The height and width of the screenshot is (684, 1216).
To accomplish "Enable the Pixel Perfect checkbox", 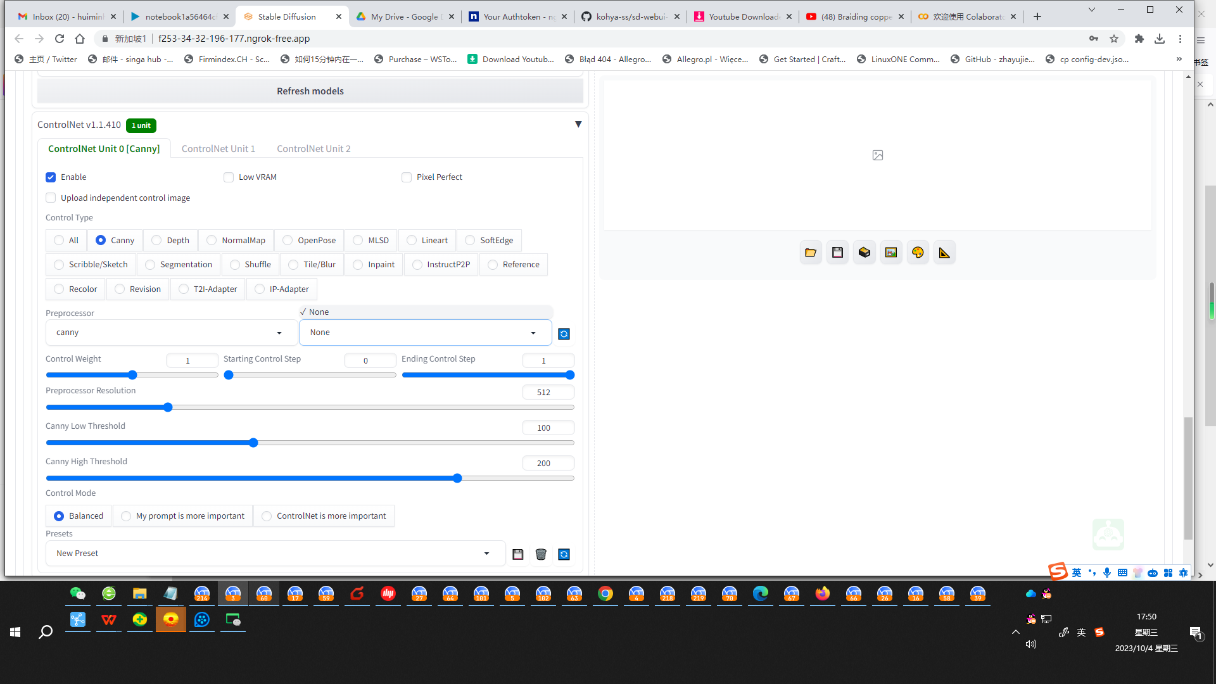I will (x=407, y=177).
